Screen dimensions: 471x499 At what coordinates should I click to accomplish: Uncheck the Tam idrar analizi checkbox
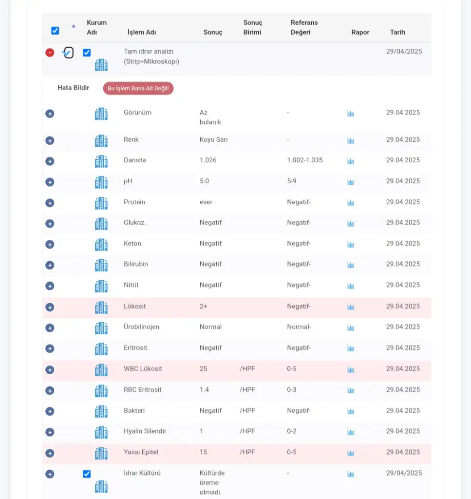pos(87,53)
